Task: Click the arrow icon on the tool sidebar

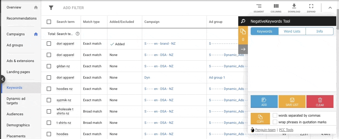Action: click(243, 49)
